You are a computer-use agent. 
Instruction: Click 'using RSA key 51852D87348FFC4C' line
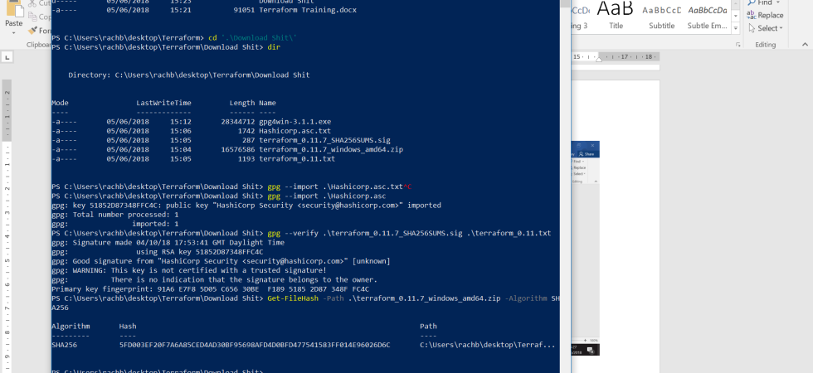157,252
